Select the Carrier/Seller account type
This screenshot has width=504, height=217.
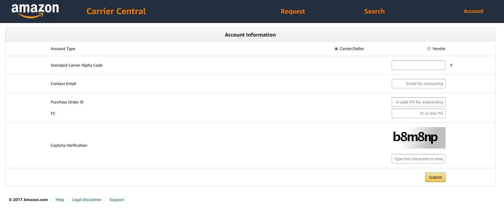(336, 49)
